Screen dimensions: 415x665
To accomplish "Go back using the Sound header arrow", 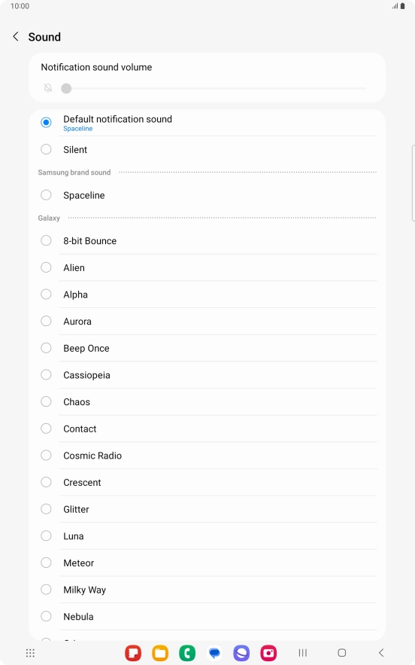I will [16, 37].
